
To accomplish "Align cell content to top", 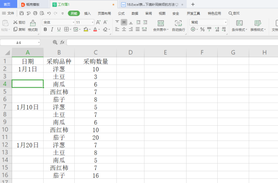I will [117, 22].
